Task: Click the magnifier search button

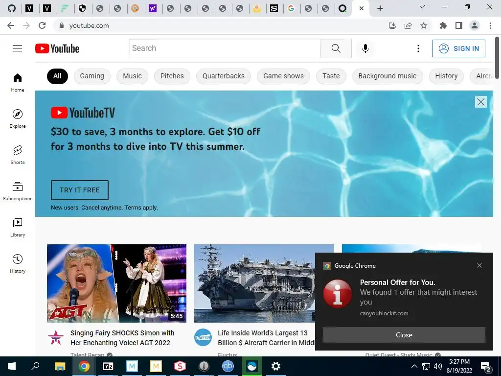Action: click(336, 48)
